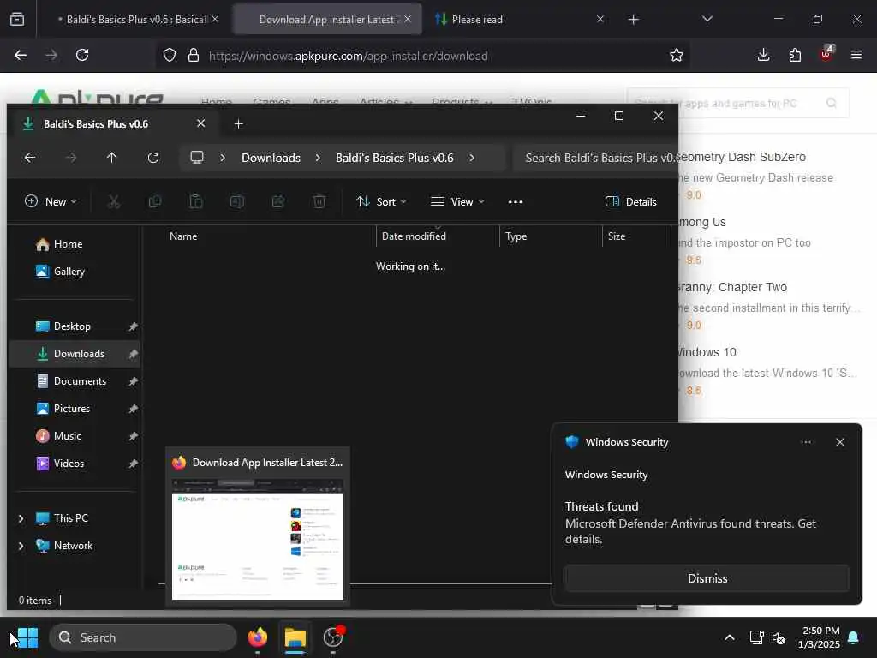
Task: Open the Sort dropdown menu
Action: coord(381,202)
